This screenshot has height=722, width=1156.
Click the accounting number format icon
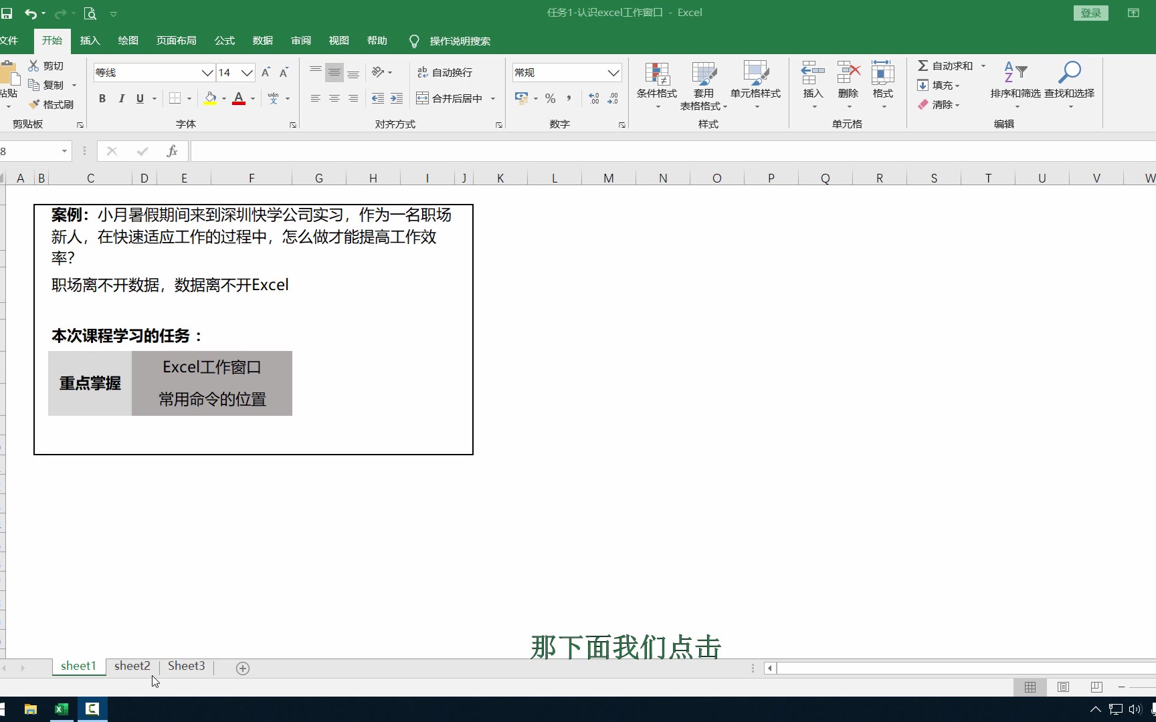tap(522, 98)
